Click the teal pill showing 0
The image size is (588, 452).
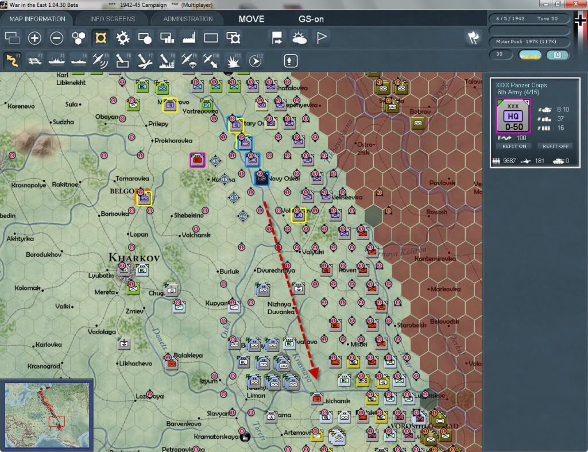pos(557,55)
